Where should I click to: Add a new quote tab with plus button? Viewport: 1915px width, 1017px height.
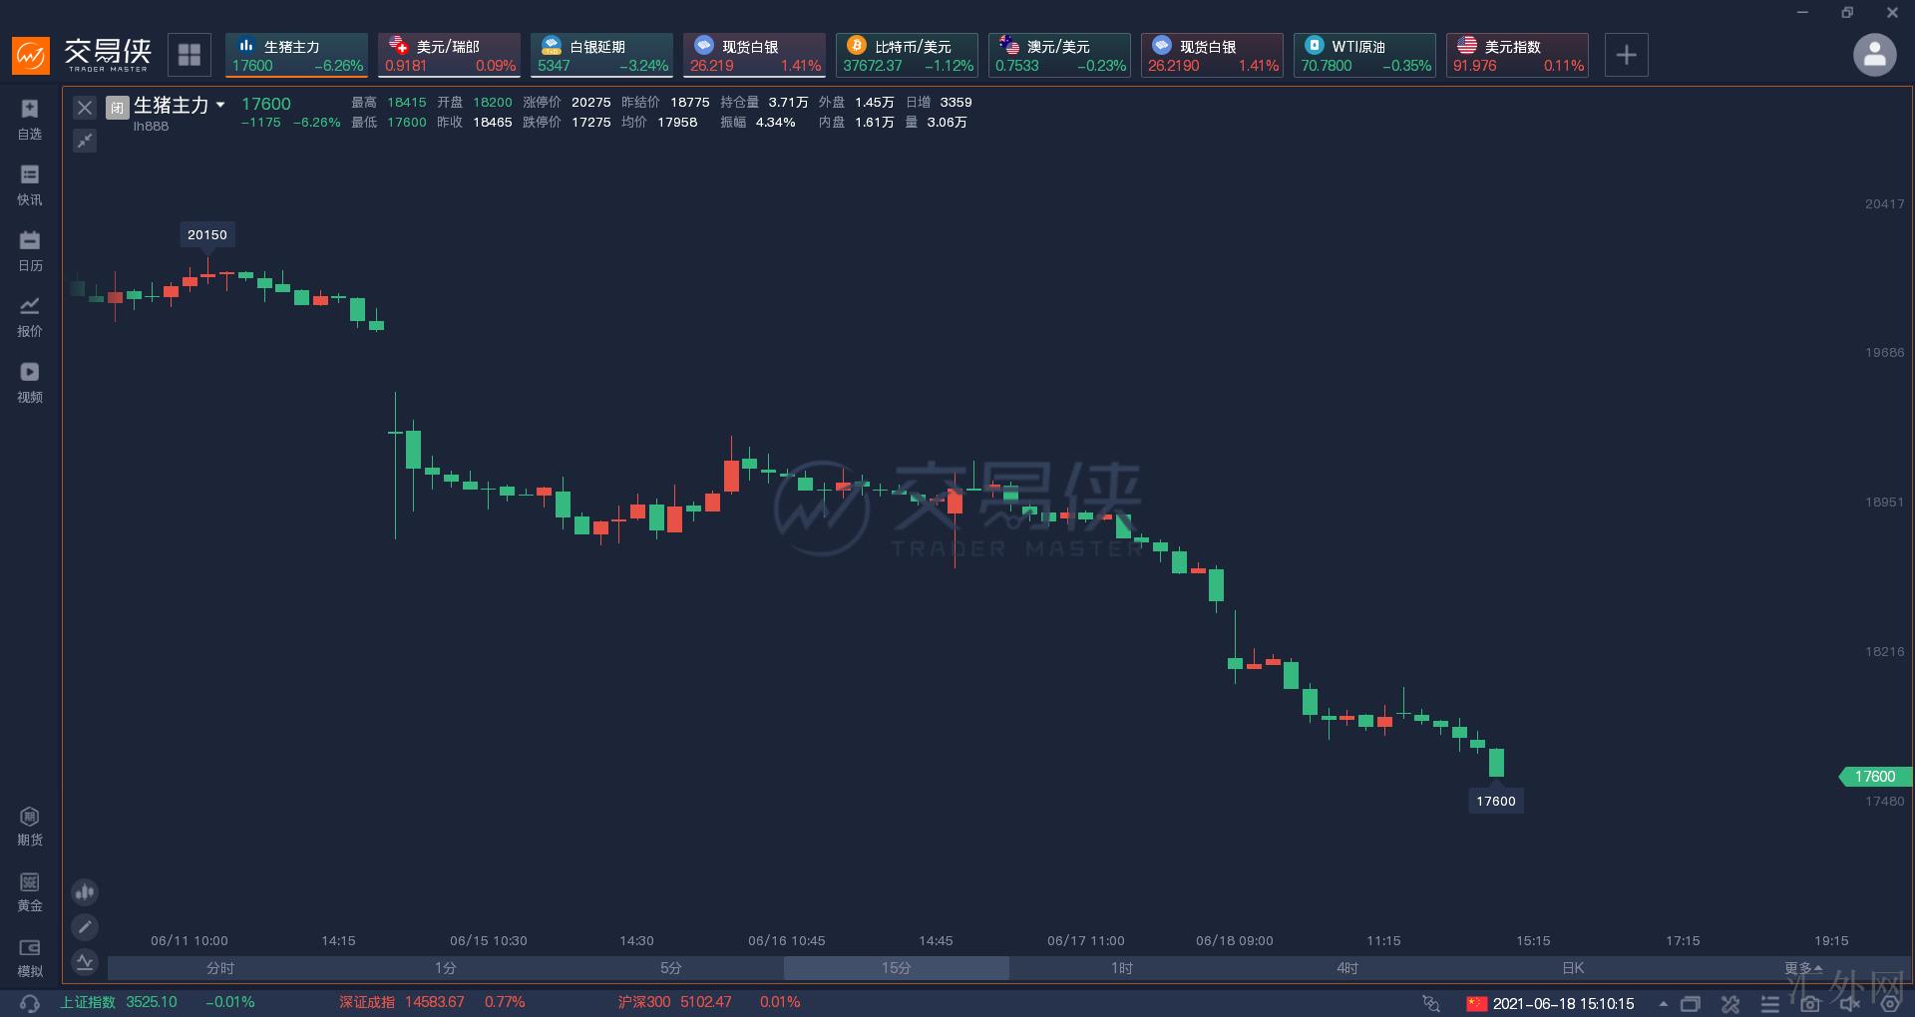click(x=1626, y=55)
